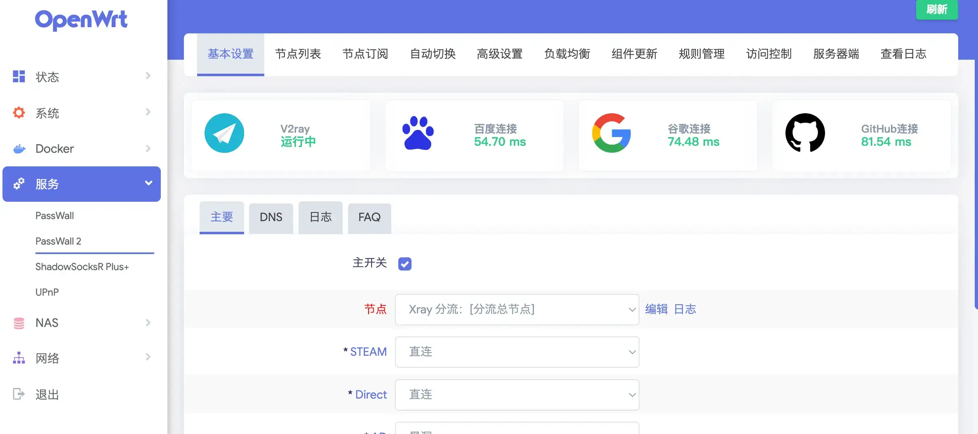Click the GitHub octocat icon
The width and height of the screenshot is (978, 434).
tap(805, 133)
